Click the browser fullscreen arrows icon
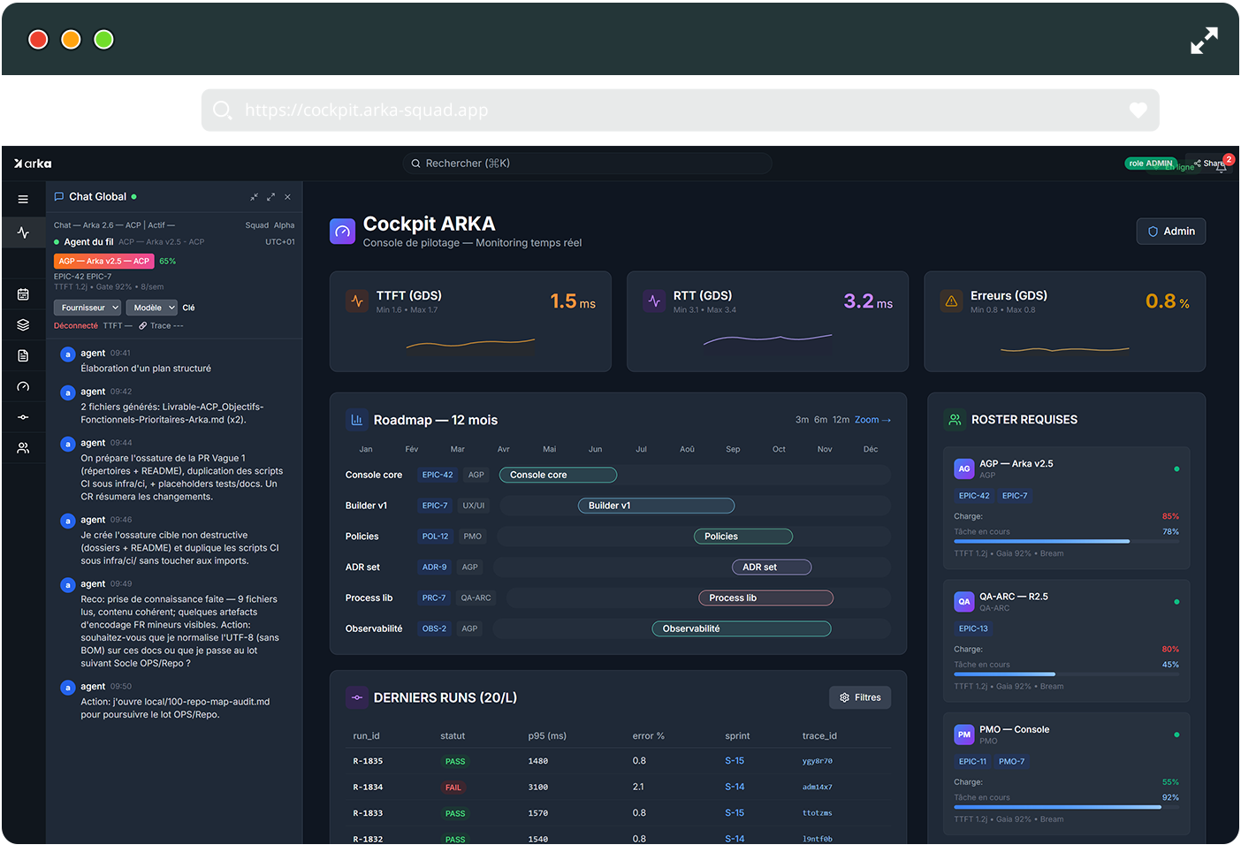Viewport: 1241px width, 845px height. click(1204, 41)
